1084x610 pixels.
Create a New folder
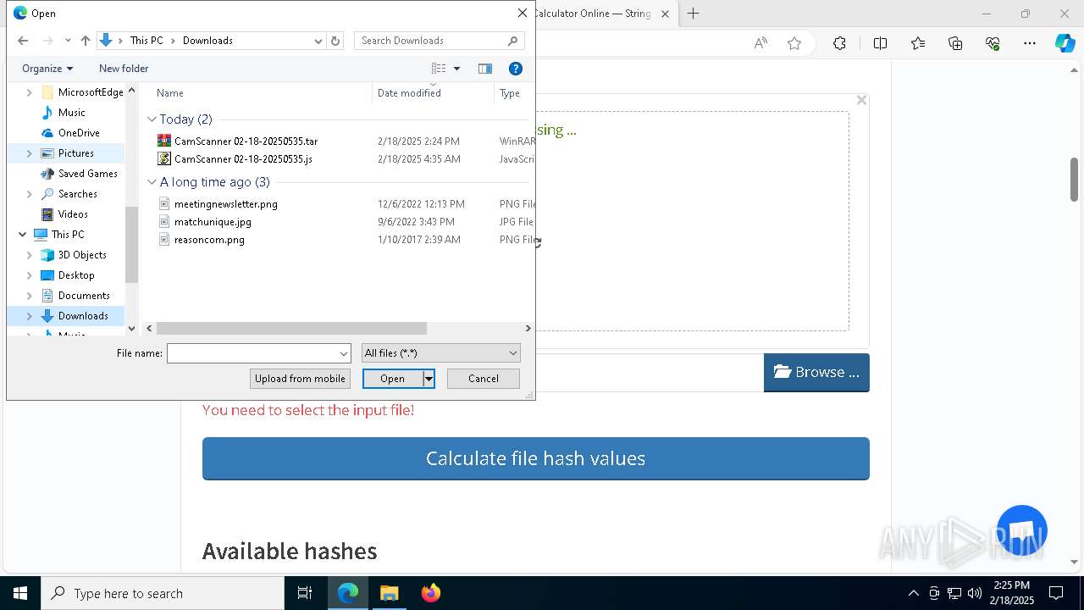click(124, 69)
